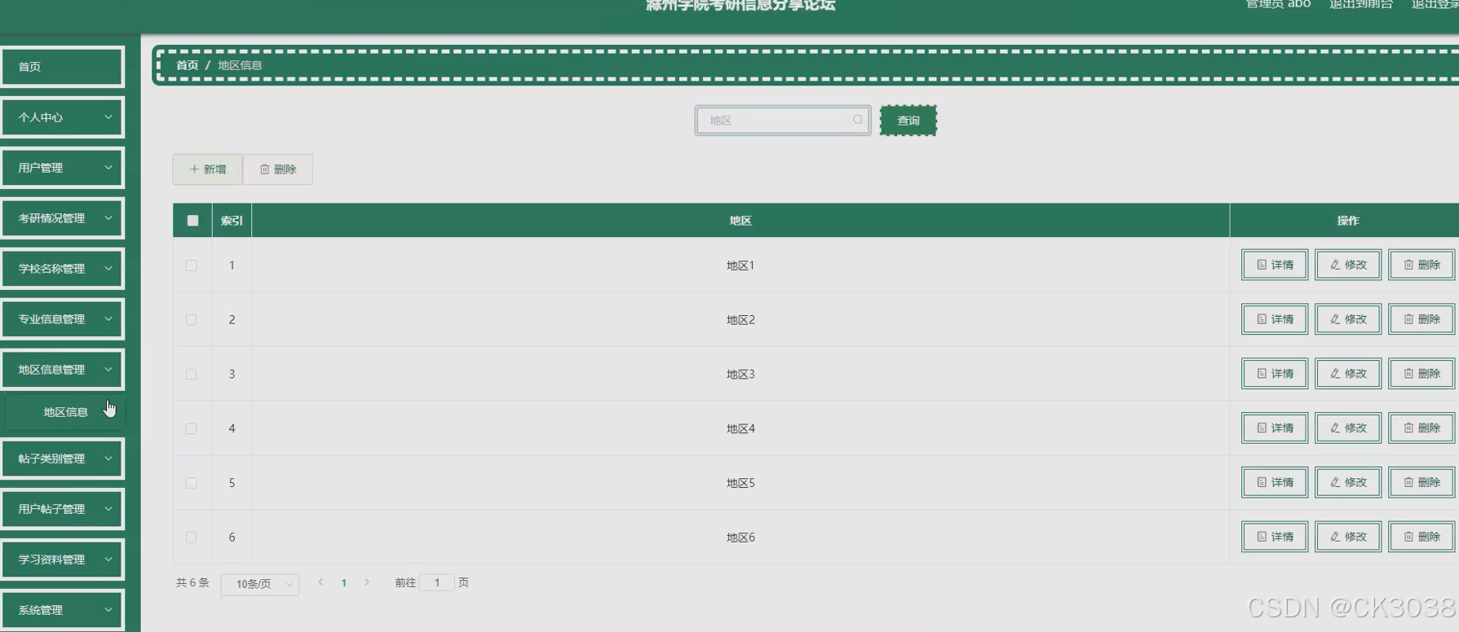Modify 地区4 using 修改

[1348, 428]
